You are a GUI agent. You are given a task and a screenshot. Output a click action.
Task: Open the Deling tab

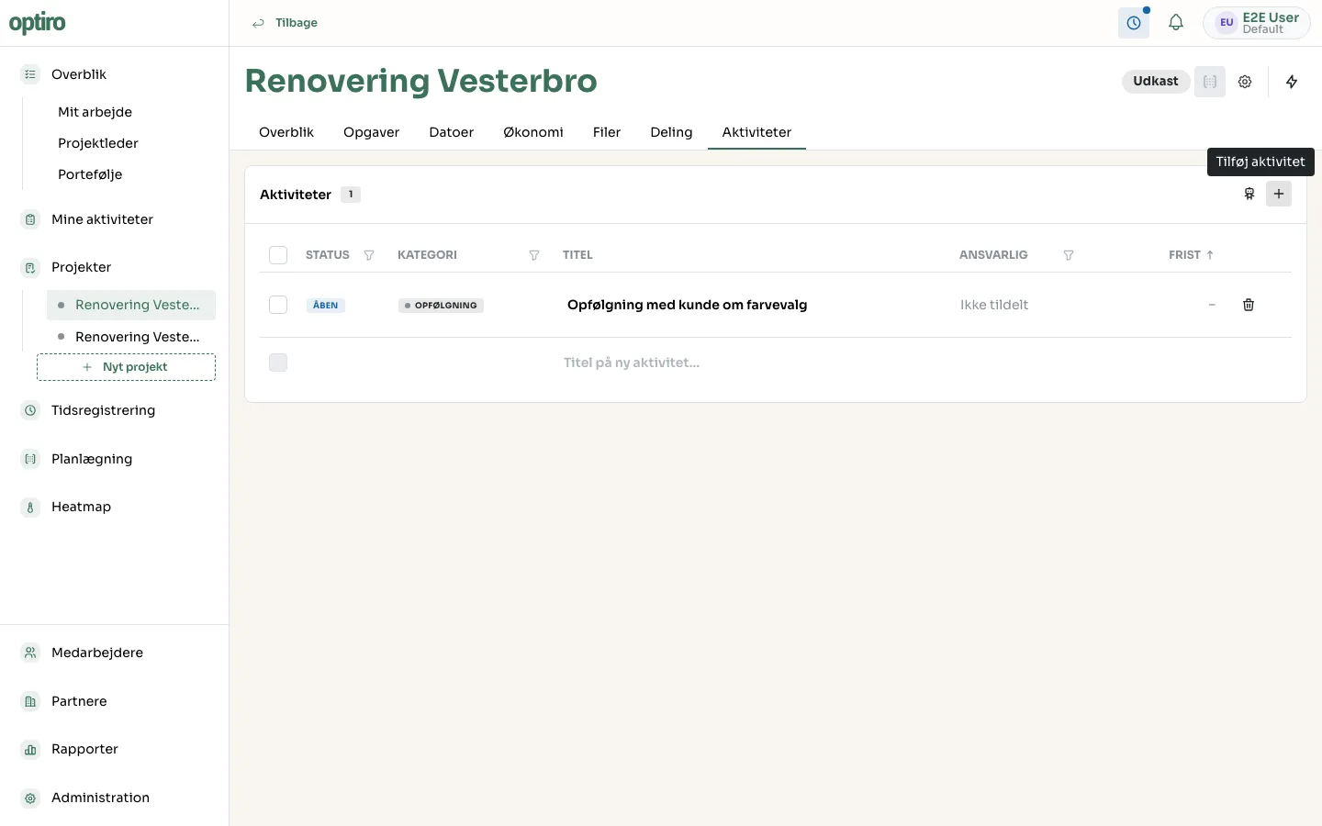pyautogui.click(x=671, y=132)
